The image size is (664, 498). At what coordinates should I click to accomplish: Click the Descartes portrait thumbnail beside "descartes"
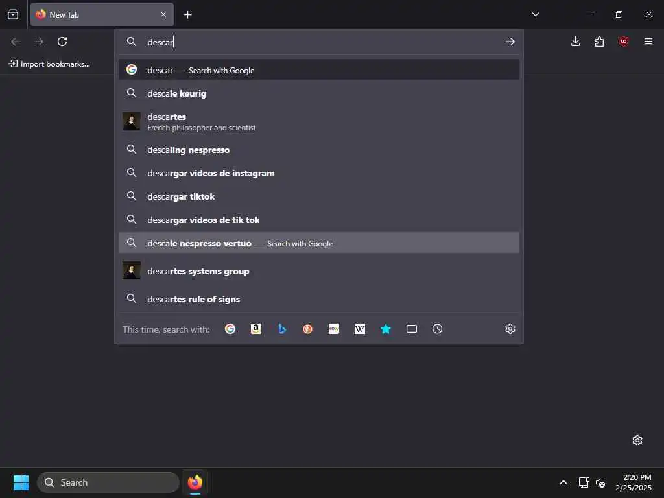(131, 121)
